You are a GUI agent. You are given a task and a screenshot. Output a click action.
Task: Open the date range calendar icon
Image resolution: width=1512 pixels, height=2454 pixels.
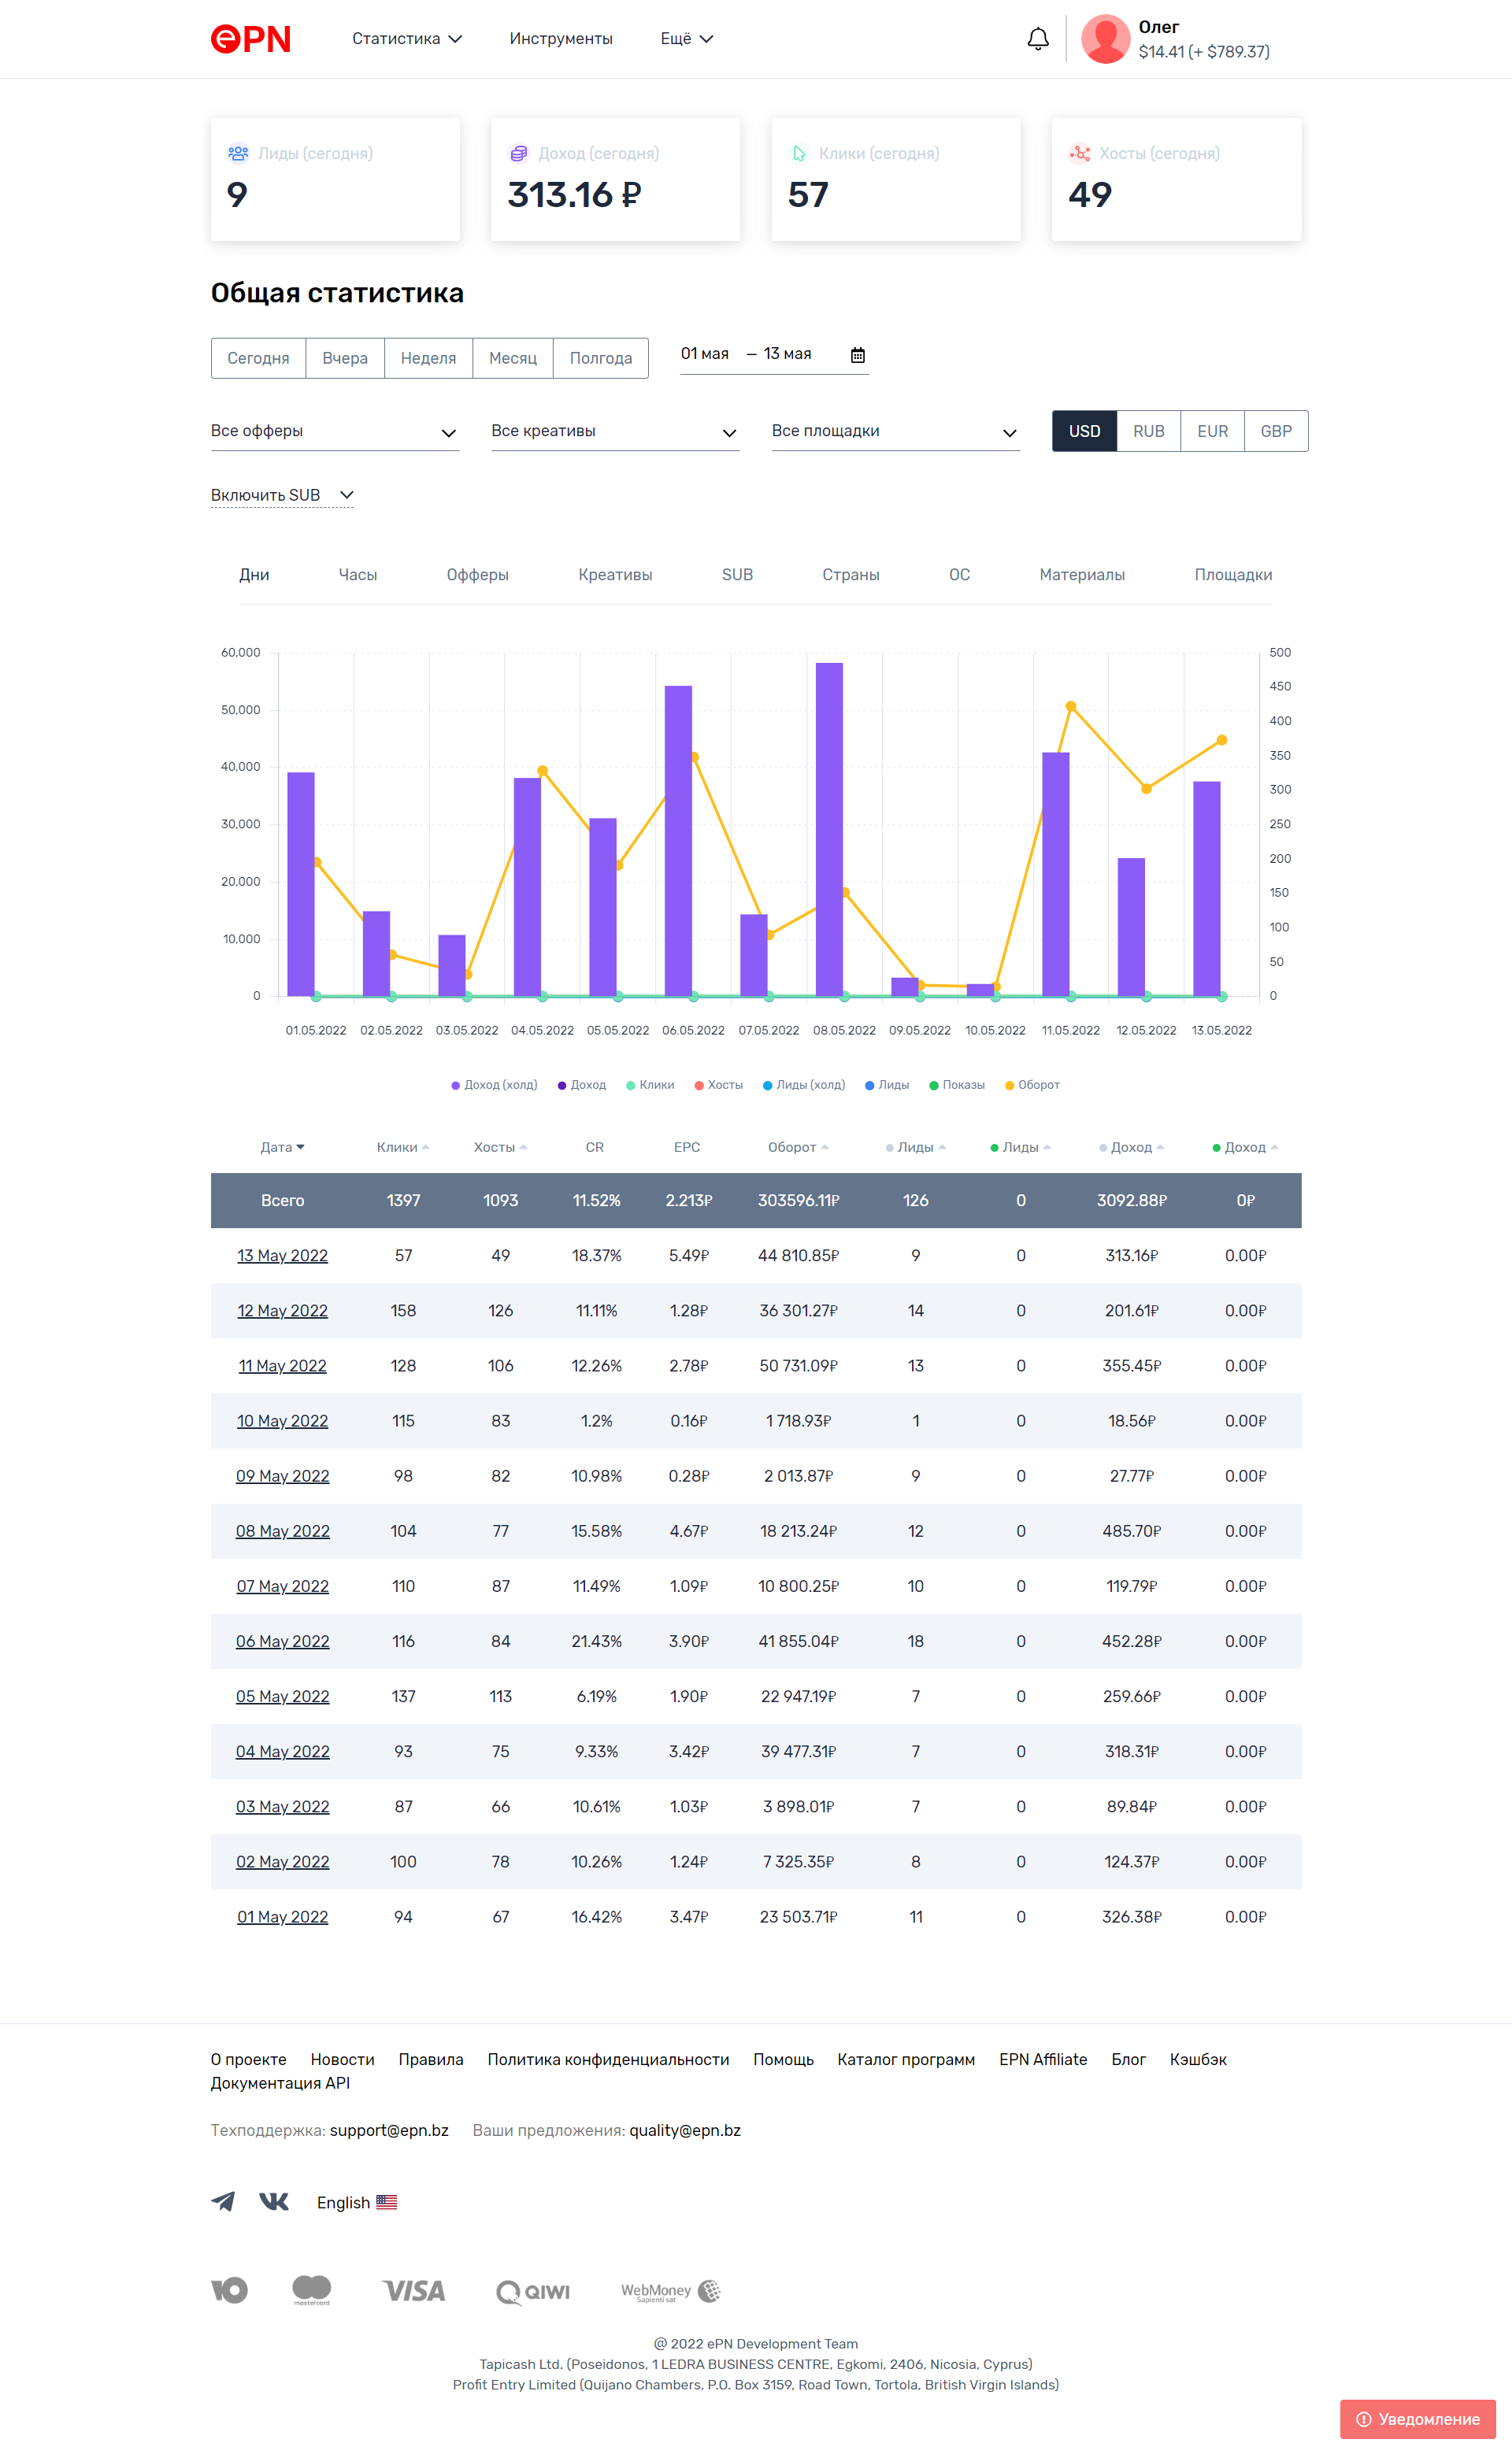(857, 355)
